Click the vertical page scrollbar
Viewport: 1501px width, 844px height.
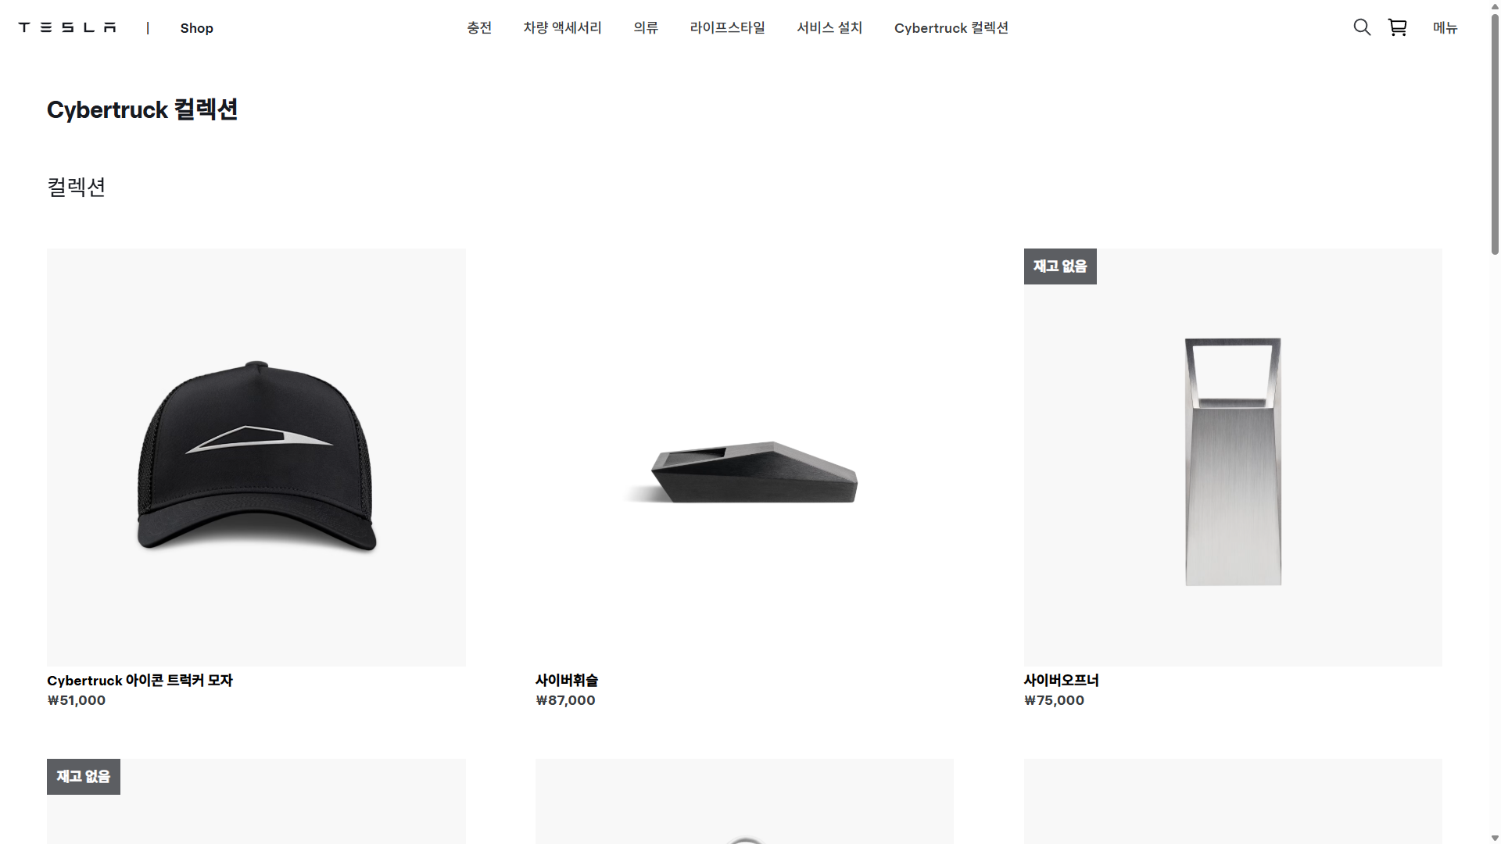(1495, 137)
